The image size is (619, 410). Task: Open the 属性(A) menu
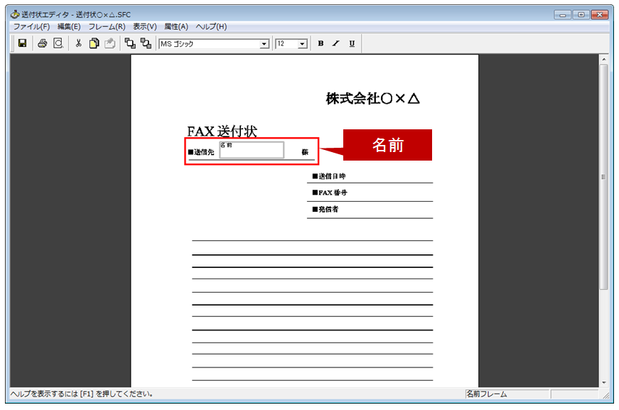tap(176, 26)
